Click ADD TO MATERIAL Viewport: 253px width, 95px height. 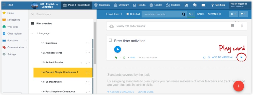click(x=223, y=57)
